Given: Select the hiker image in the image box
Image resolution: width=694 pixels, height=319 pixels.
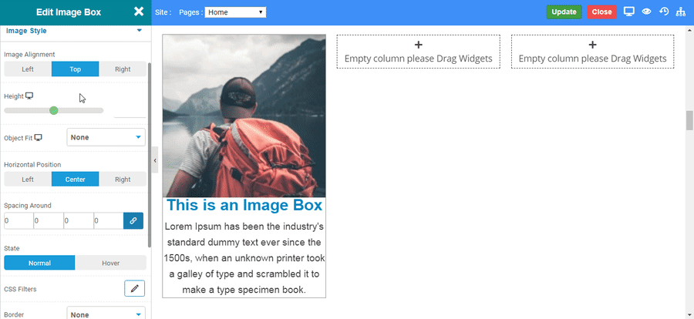Looking at the screenshot, I should (x=244, y=116).
